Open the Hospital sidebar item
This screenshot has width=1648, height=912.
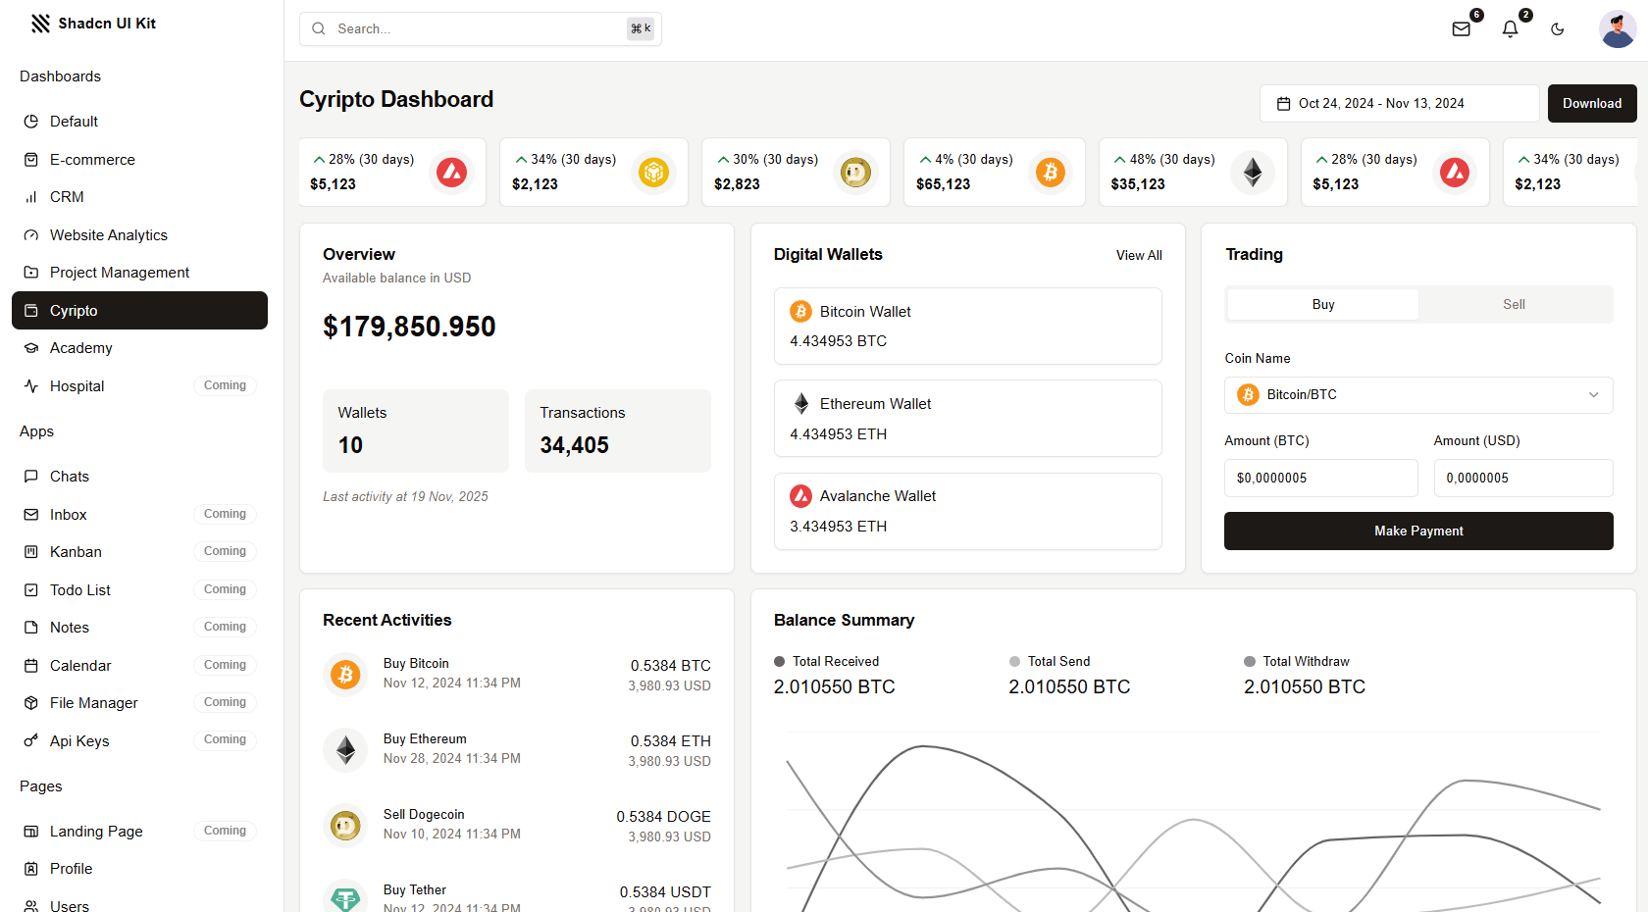[x=139, y=386]
